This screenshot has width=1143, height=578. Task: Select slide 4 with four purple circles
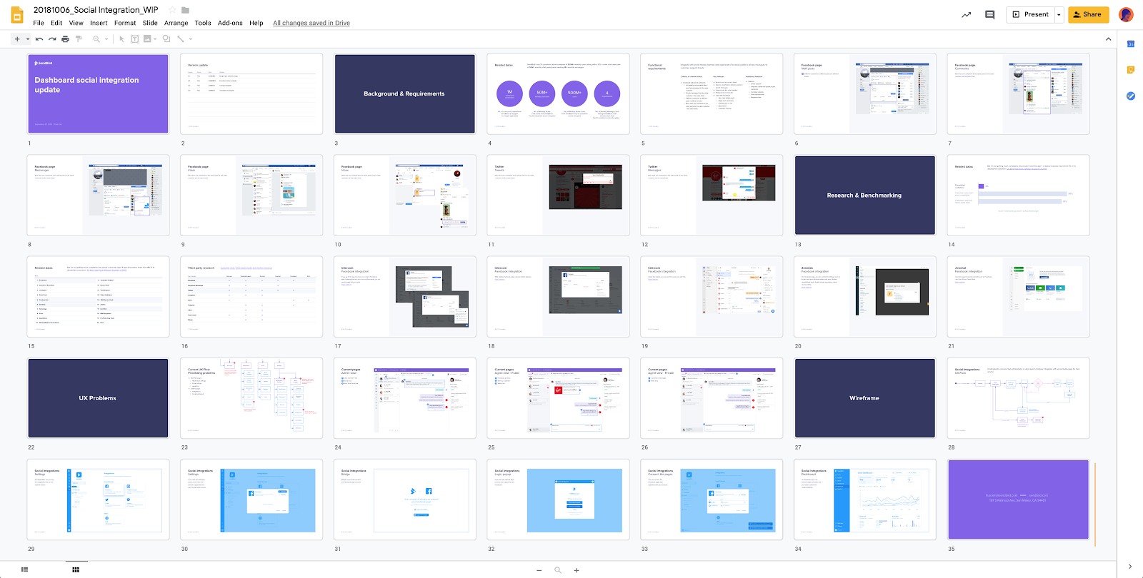[x=559, y=93]
